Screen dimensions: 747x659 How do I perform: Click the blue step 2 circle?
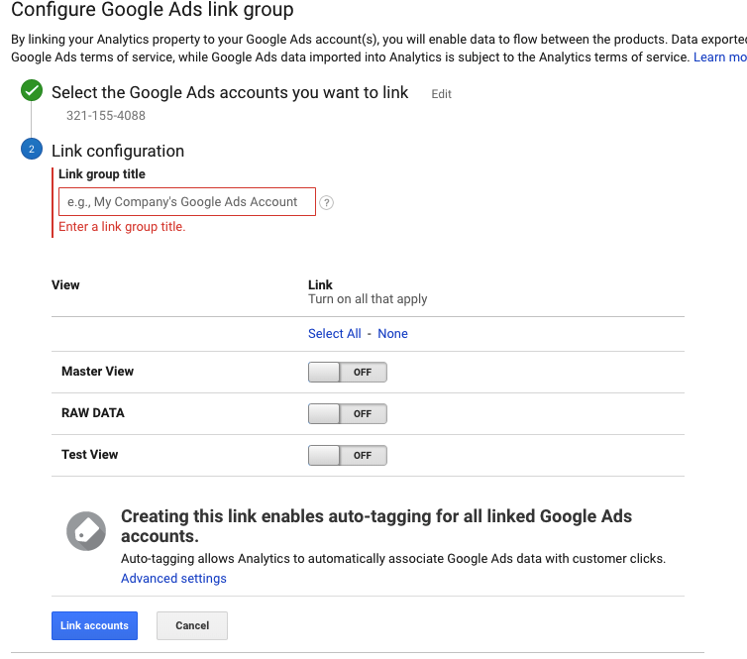point(32,150)
